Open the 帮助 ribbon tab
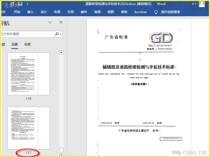Image resolution: width=210 pixels, height=157 pixels. [124, 12]
